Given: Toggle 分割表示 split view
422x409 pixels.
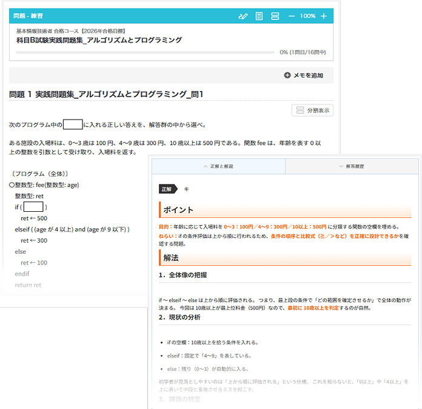Looking at the screenshot, I should coord(312,110).
